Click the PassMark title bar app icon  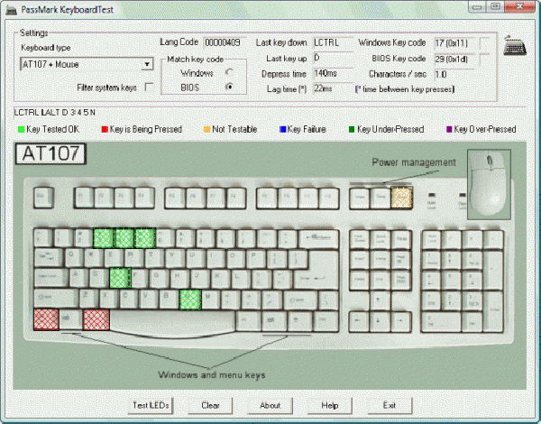point(12,10)
